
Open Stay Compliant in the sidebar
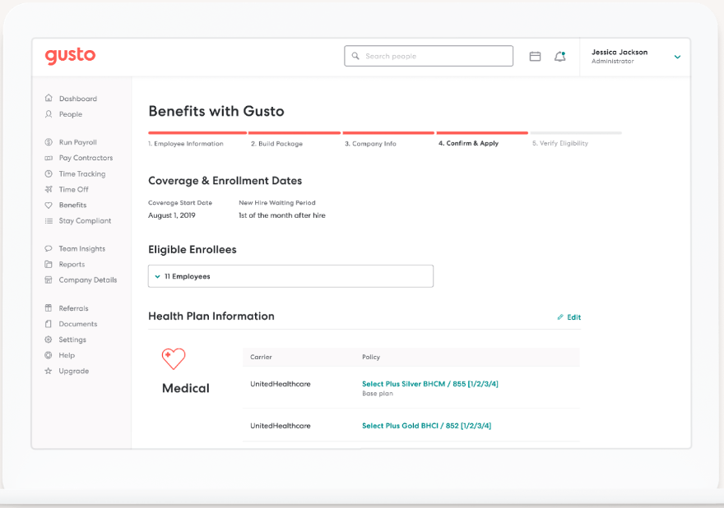(x=85, y=220)
